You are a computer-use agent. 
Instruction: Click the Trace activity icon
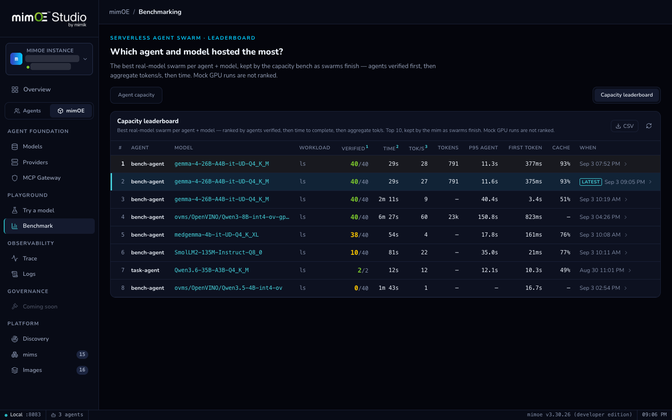coord(14,259)
